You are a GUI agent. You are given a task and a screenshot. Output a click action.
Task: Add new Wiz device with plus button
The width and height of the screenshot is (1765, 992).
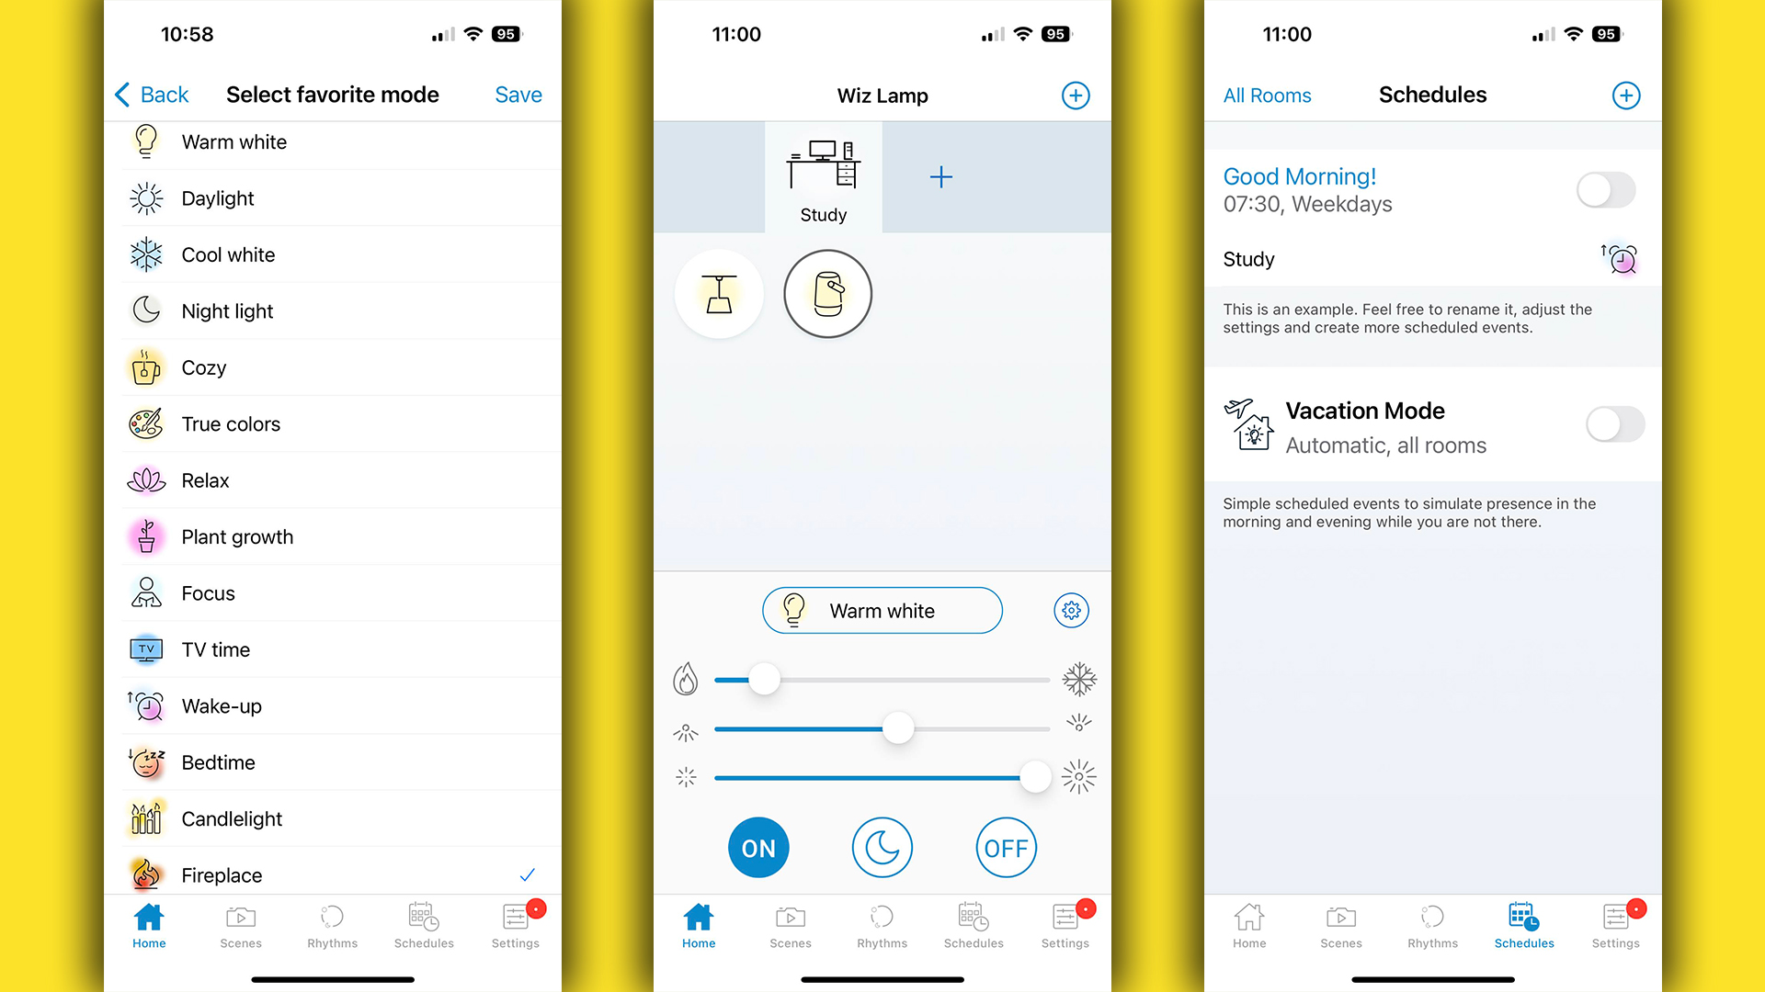coord(1072,95)
